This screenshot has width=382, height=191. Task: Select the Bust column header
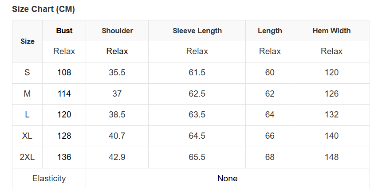point(64,31)
